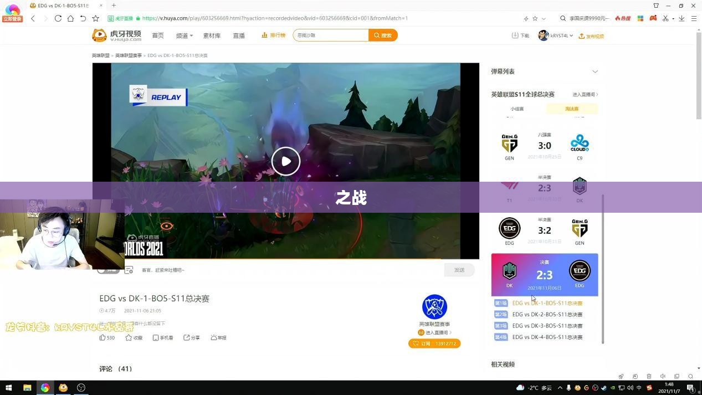
Task: Open a new browser tab
Action: click(114, 6)
